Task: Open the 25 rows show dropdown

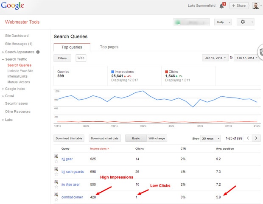Action: pos(210,138)
